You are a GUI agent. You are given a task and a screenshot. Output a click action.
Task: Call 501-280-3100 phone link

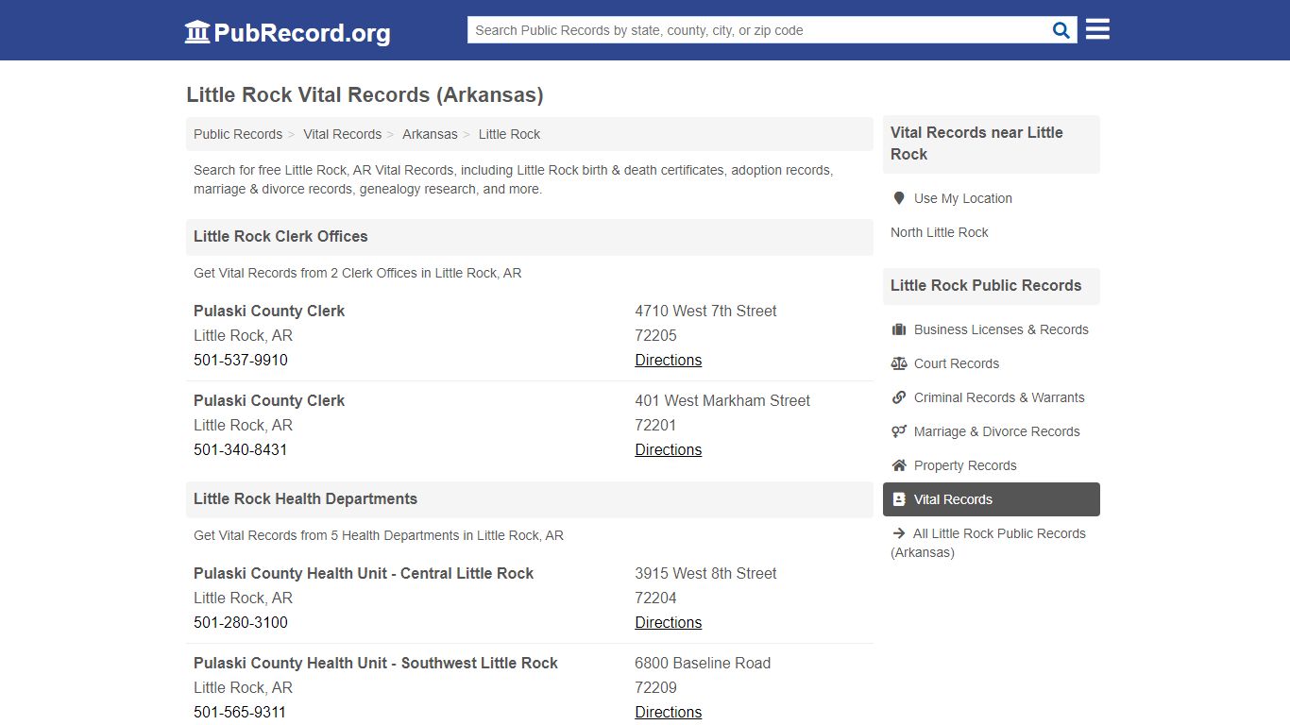click(x=241, y=622)
